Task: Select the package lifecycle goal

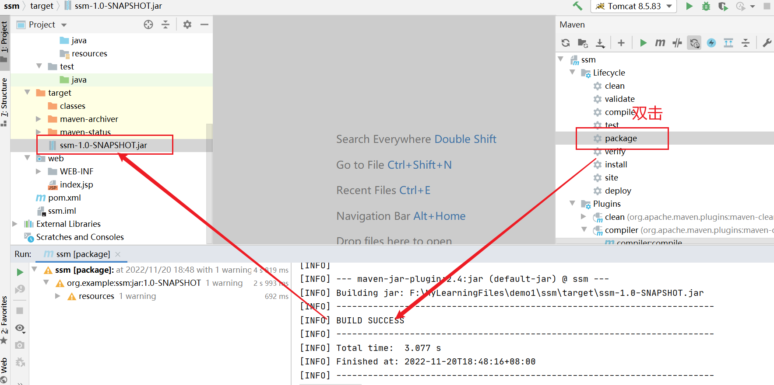Action: pyautogui.click(x=621, y=139)
